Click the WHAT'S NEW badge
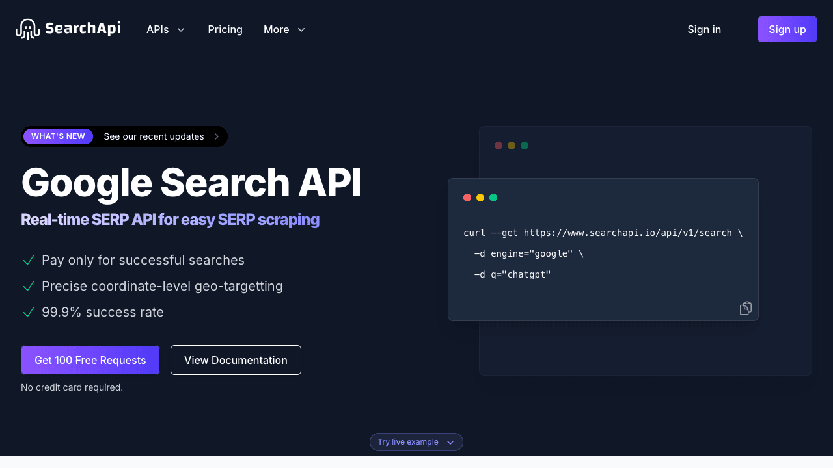 (58, 136)
